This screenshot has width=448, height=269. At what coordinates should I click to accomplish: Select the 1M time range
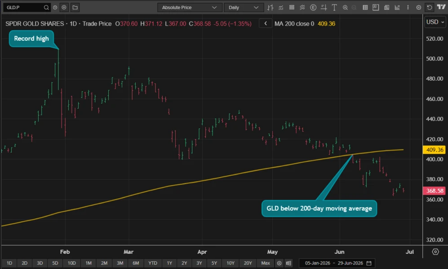pyautogui.click(x=89, y=263)
